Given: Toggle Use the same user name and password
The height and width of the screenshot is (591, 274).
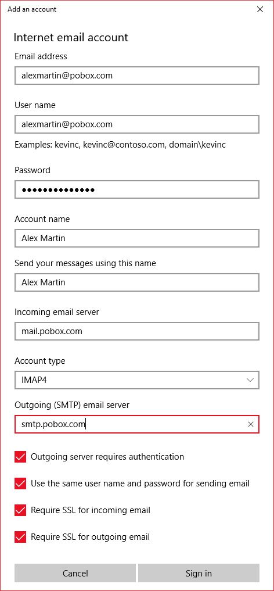Looking at the screenshot, I should (x=20, y=483).
